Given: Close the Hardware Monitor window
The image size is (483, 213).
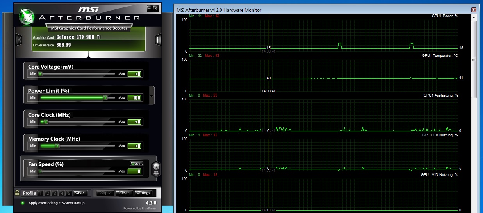Looking at the screenshot, I should click(x=474, y=10).
